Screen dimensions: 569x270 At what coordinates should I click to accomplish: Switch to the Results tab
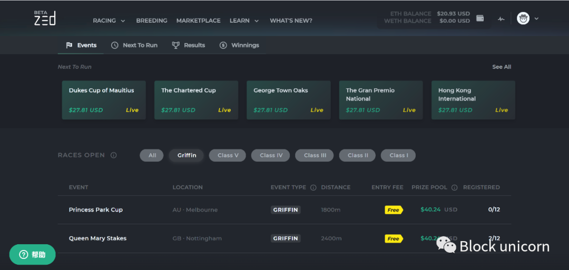(x=189, y=45)
